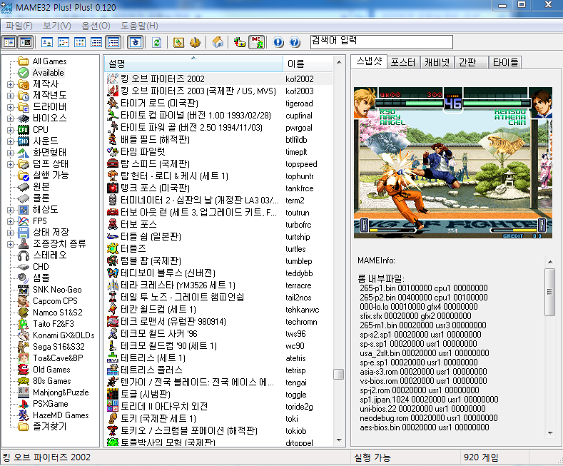
Task: Select the Konami GX&OLDs folder icon
Action: (x=24, y=335)
